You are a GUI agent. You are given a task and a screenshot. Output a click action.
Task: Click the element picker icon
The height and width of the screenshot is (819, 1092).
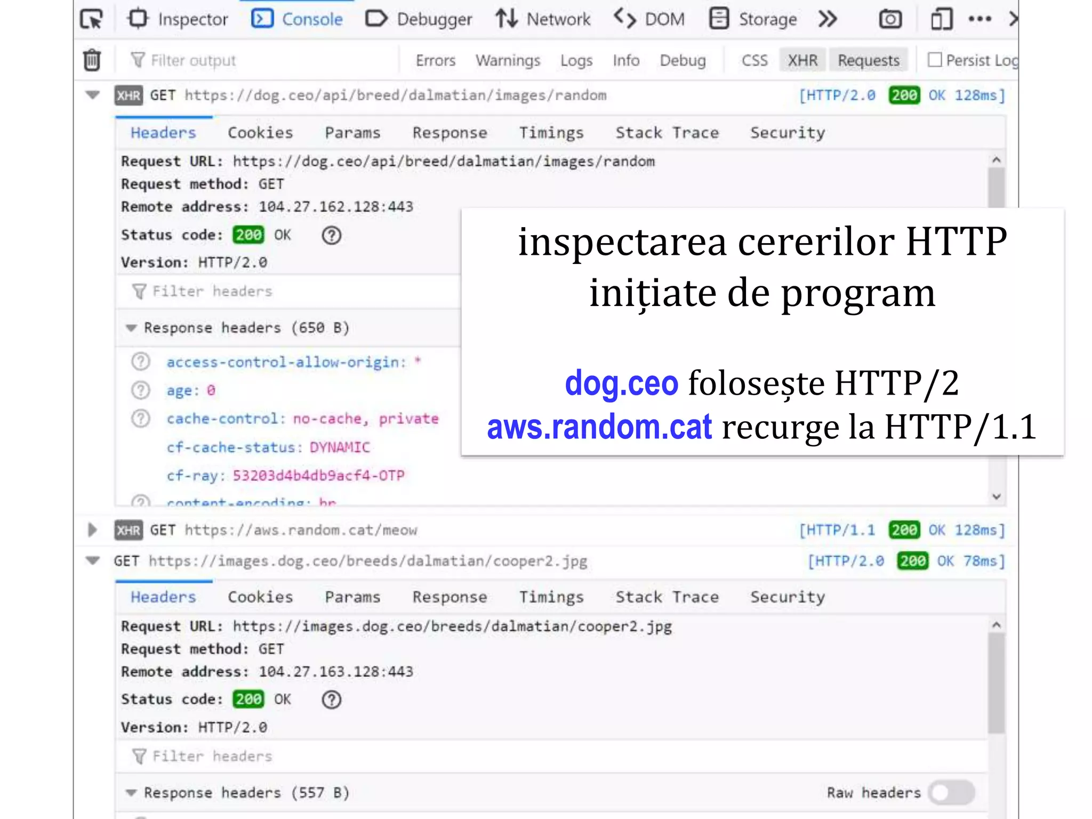click(92, 20)
